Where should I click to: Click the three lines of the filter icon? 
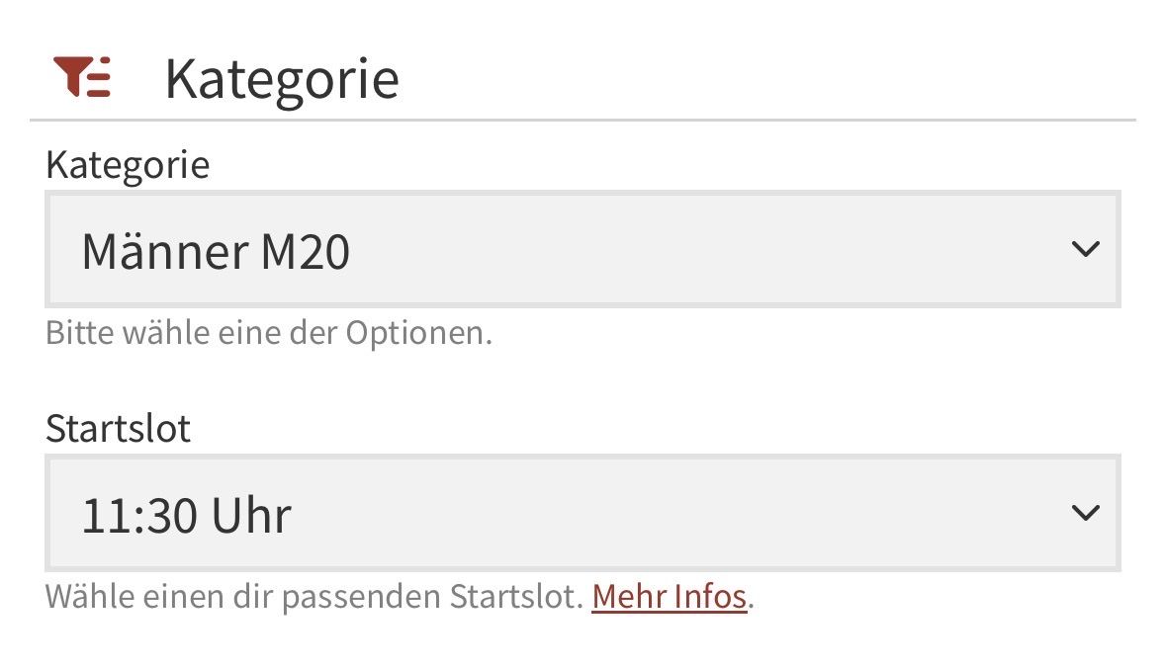pos(100,77)
